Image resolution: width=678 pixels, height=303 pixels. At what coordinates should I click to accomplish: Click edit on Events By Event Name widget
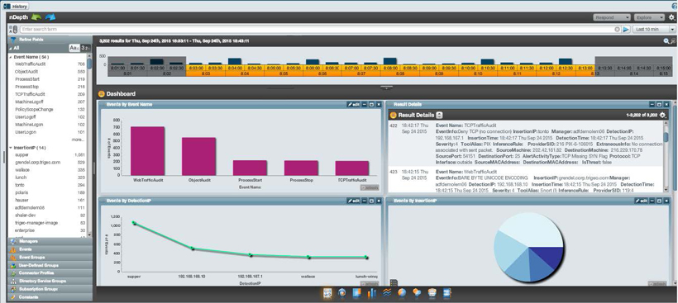[x=353, y=105]
